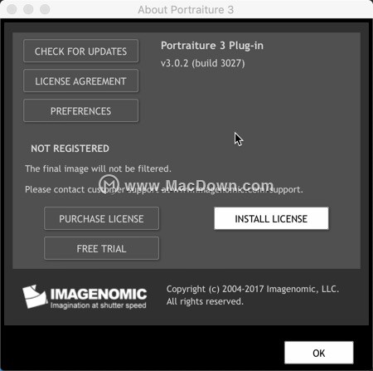Viewport: 373px width, 371px height.
Task: Click the Imagenomic folded-paper logo icon
Action: [34, 296]
